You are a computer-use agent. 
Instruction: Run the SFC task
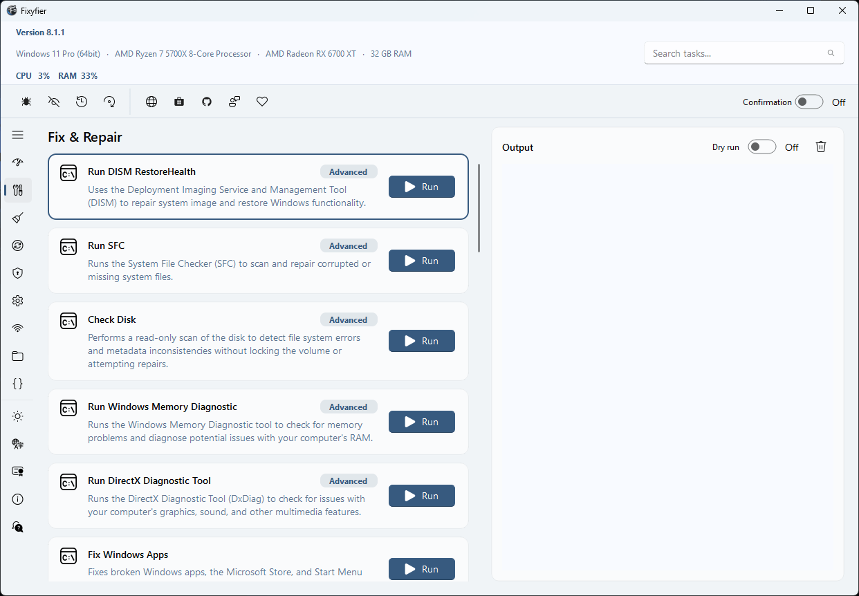(x=422, y=261)
